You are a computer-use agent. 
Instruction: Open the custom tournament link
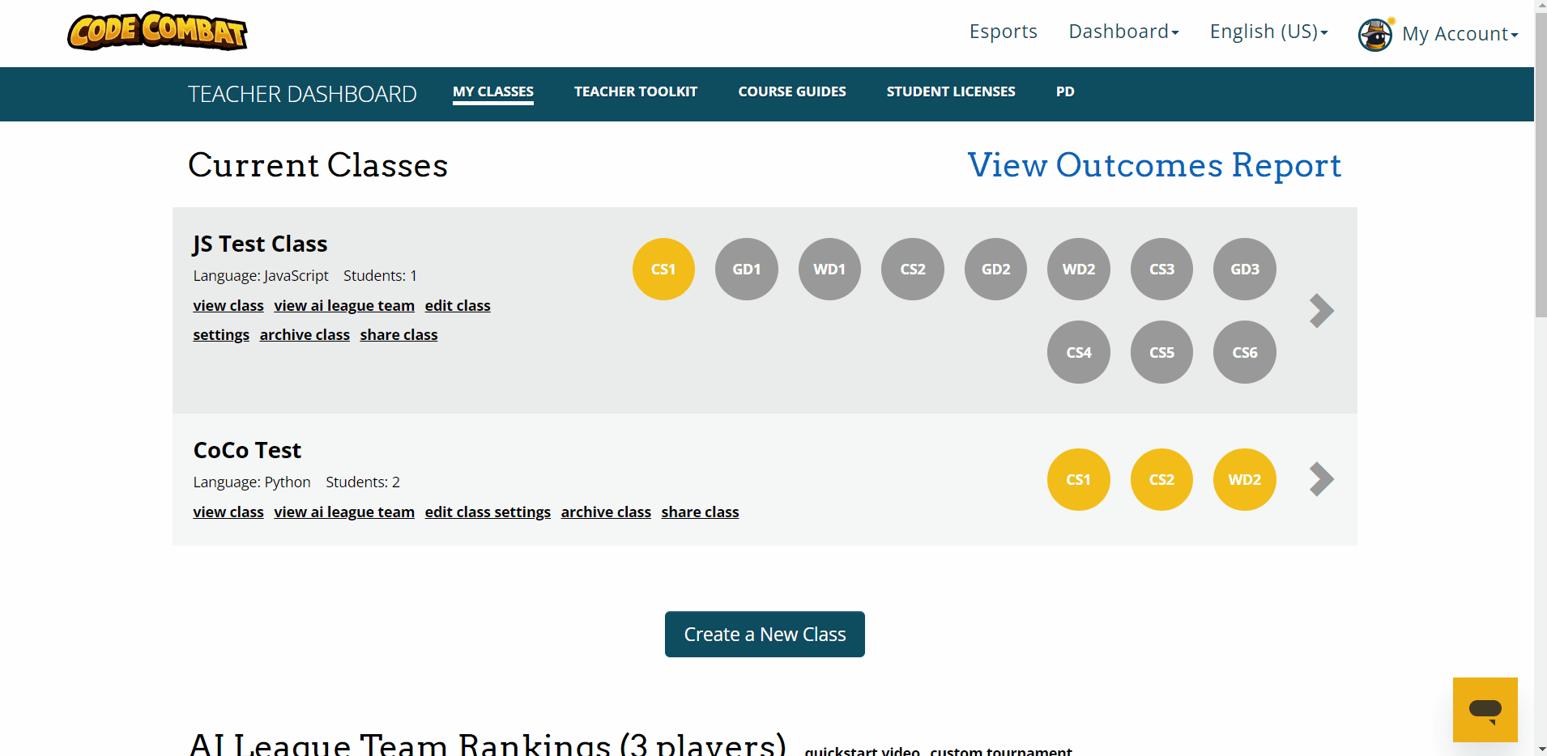tap(1001, 750)
